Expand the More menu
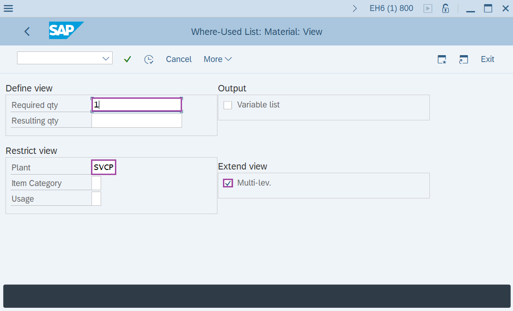This screenshot has height=311, width=513. pos(217,59)
